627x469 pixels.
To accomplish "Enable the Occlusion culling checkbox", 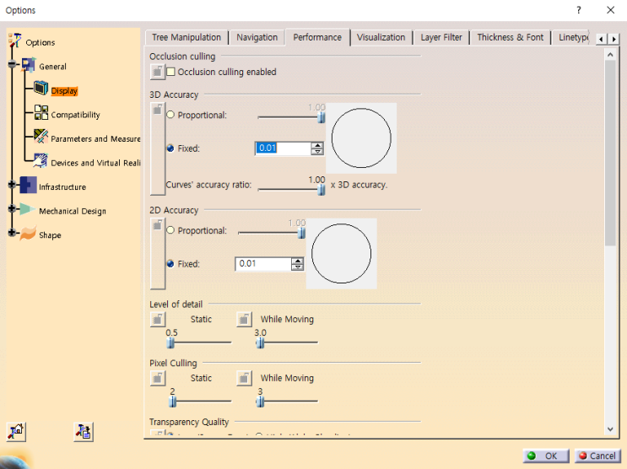I will 170,72.
